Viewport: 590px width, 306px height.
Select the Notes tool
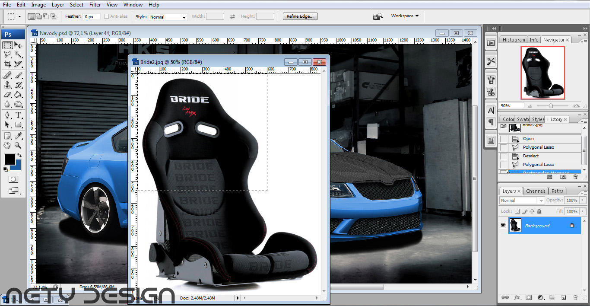[x=7, y=136]
